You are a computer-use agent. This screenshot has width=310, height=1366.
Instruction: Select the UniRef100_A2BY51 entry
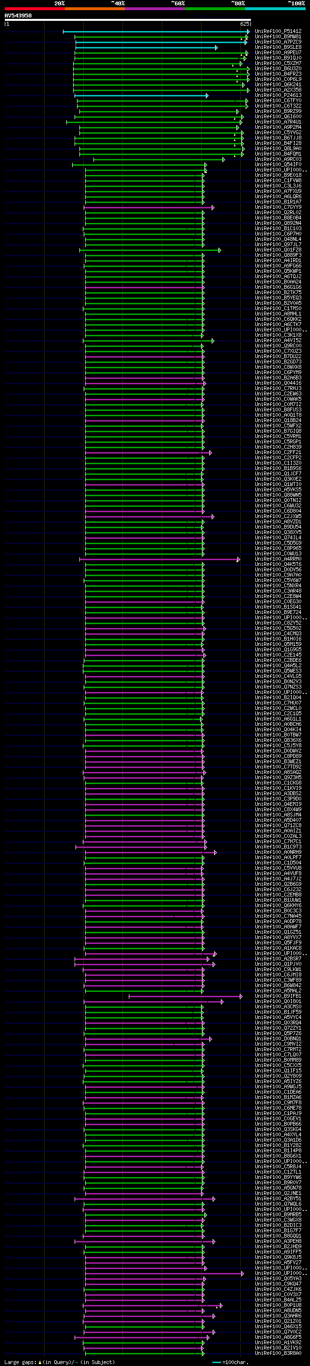(x=278, y=1199)
